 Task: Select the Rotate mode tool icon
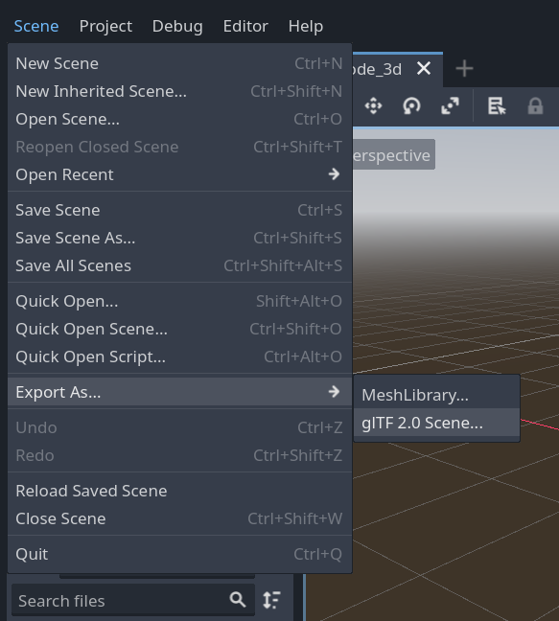pyautogui.click(x=411, y=105)
